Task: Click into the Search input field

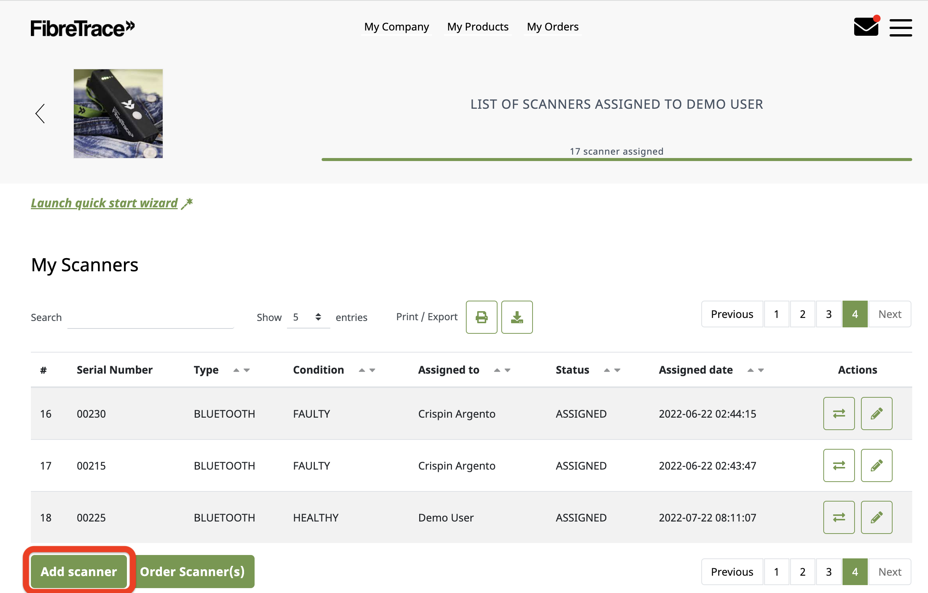Action: click(x=150, y=318)
